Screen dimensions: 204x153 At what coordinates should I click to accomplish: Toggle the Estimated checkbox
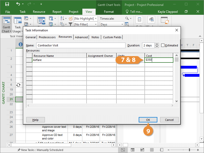pos(163,45)
